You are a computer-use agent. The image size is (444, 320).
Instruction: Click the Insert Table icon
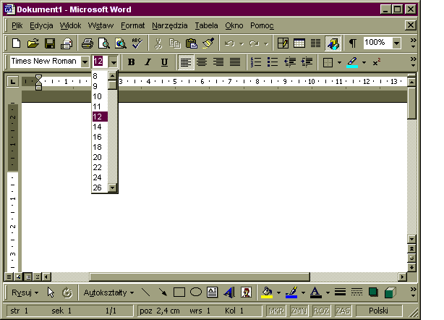(299, 43)
